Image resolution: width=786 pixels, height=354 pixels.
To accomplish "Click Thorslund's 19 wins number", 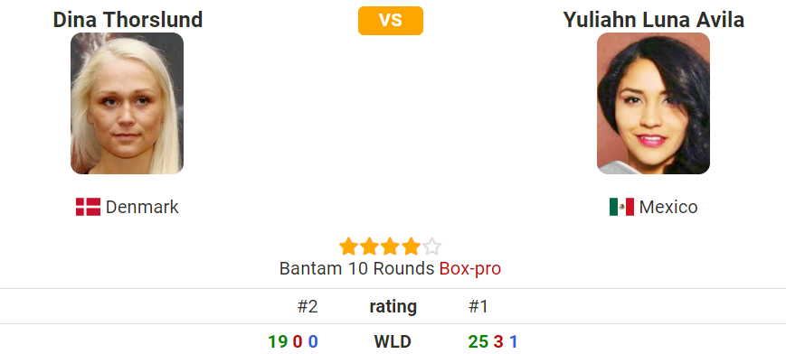I will pos(278,342).
